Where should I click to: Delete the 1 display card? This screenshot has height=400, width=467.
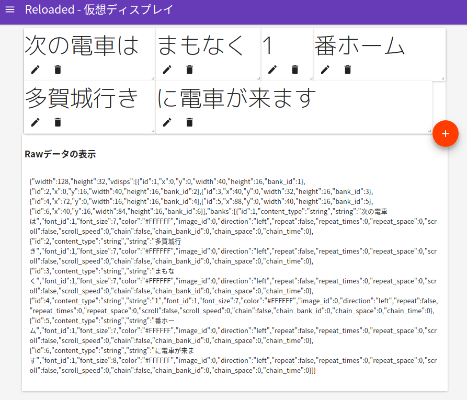tap(295, 70)
